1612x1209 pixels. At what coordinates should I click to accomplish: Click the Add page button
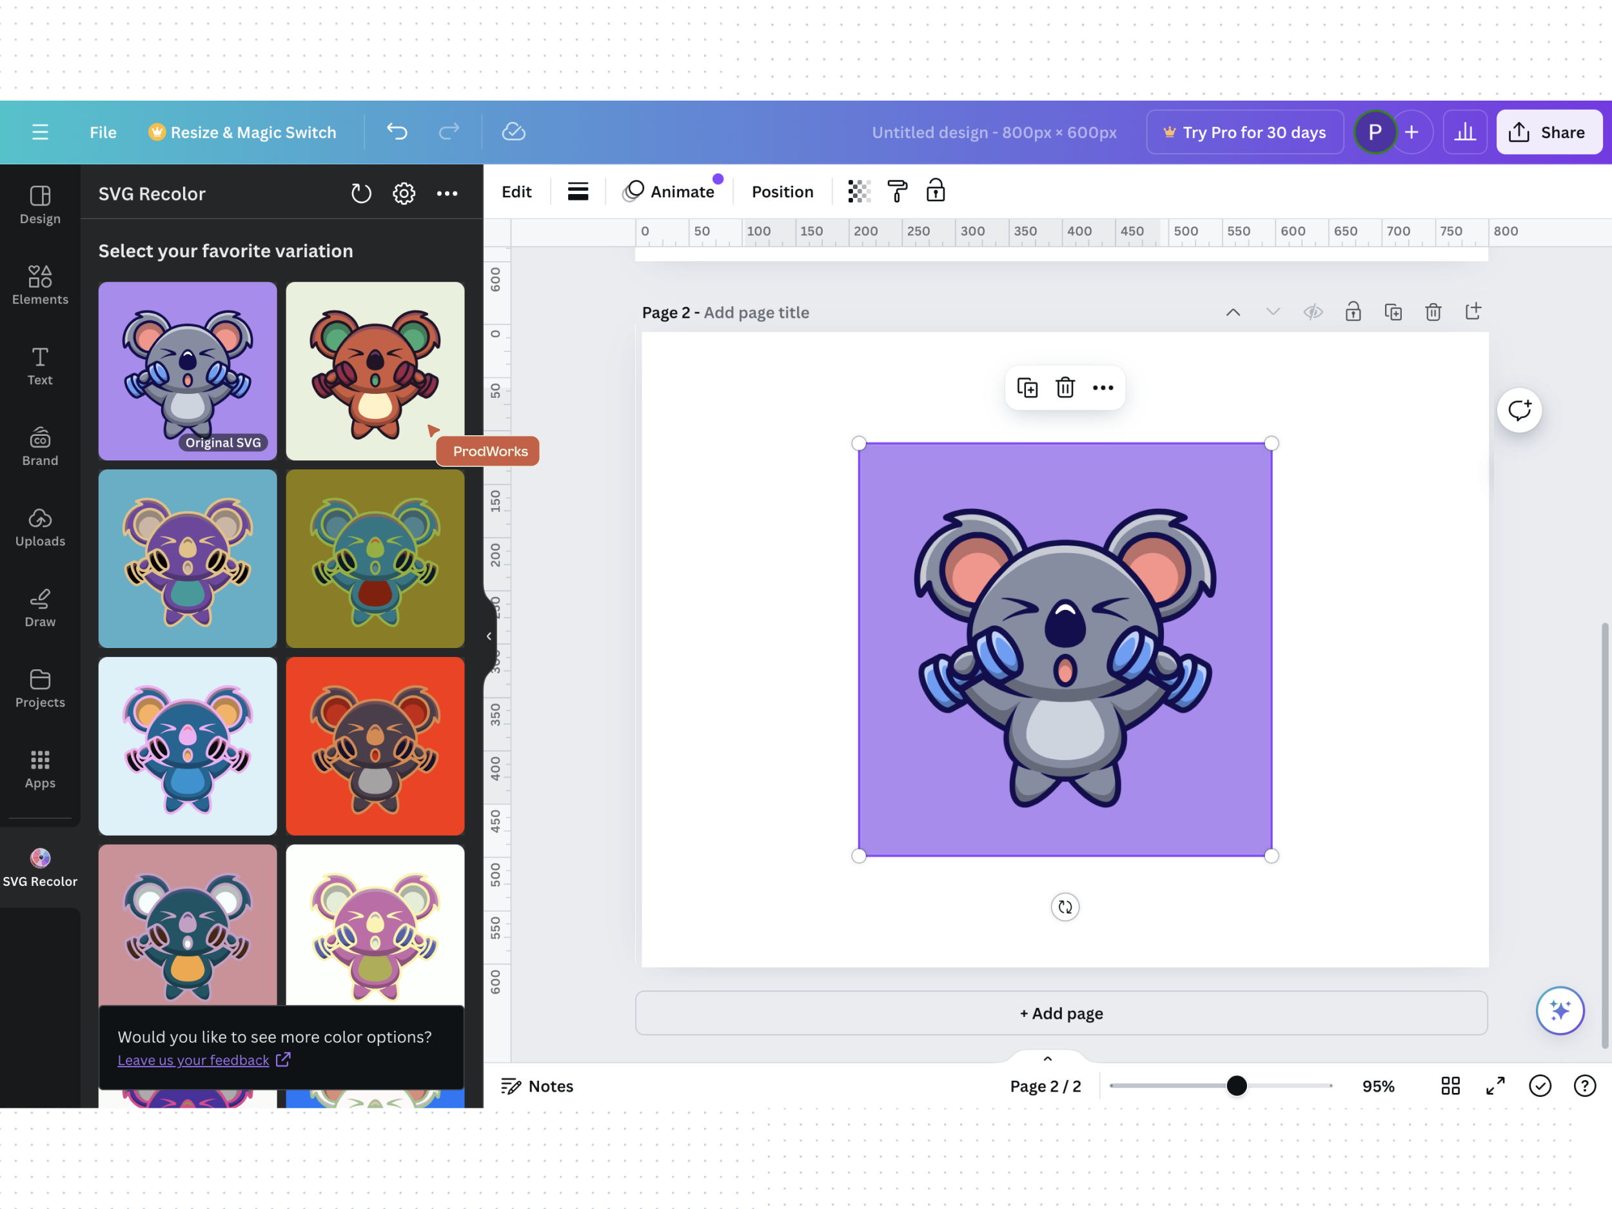[x=1061, y=1013]
